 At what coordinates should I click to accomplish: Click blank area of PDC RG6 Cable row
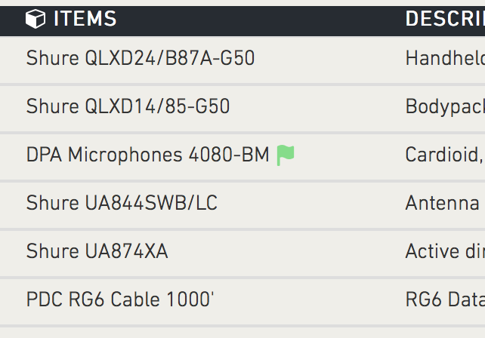(x=309, y=300)
